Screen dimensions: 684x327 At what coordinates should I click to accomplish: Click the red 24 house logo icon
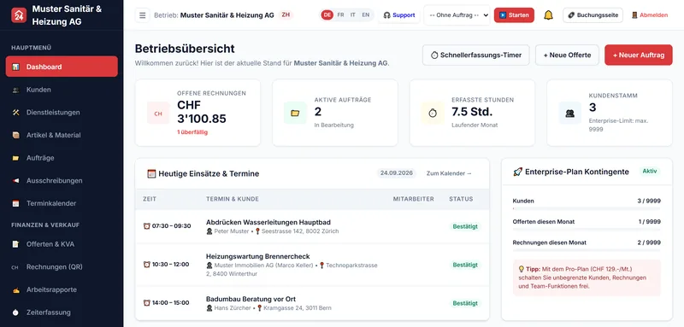(19, 15)
